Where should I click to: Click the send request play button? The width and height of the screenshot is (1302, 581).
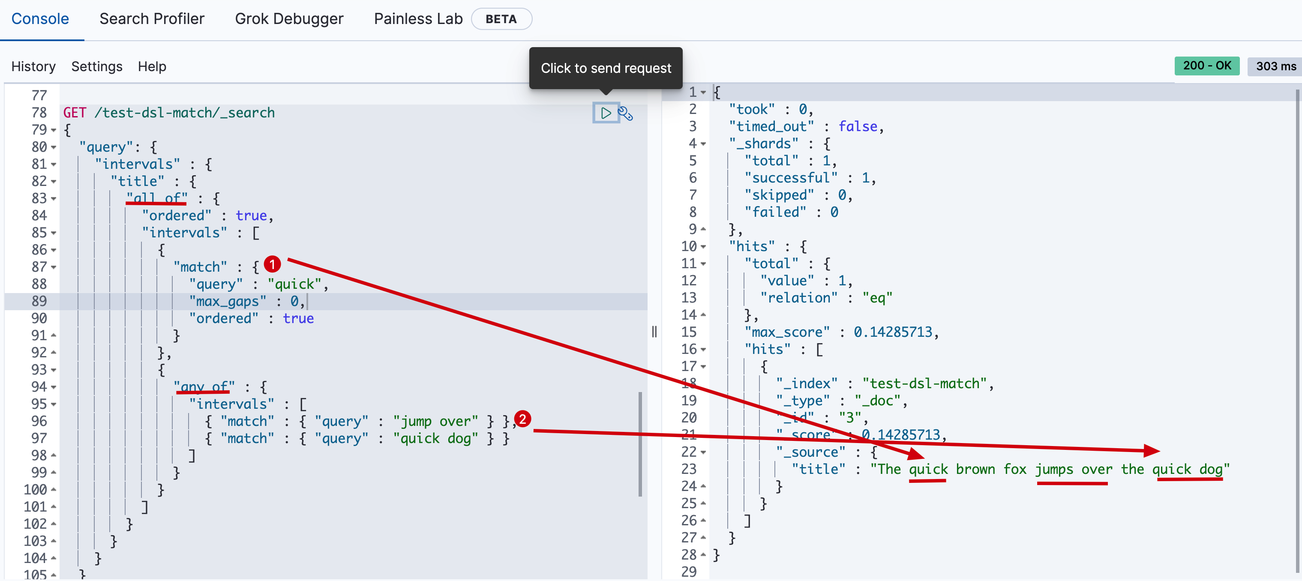pyautogui.click(x=604, y=113)
